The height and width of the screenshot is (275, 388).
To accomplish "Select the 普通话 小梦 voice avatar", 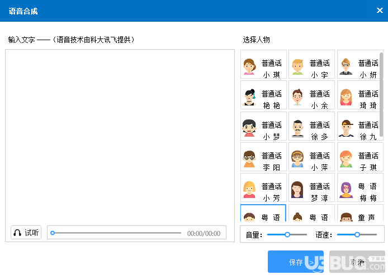I will click(x=263, y=126).
